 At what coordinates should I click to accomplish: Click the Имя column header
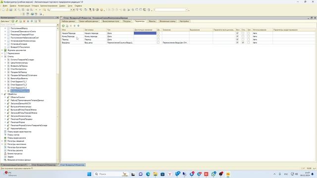73,30
